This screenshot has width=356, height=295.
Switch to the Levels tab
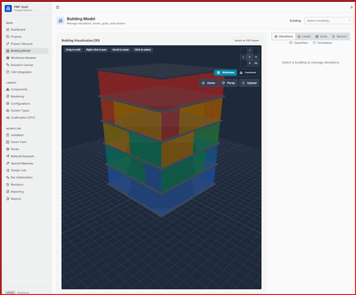(304, 36)
